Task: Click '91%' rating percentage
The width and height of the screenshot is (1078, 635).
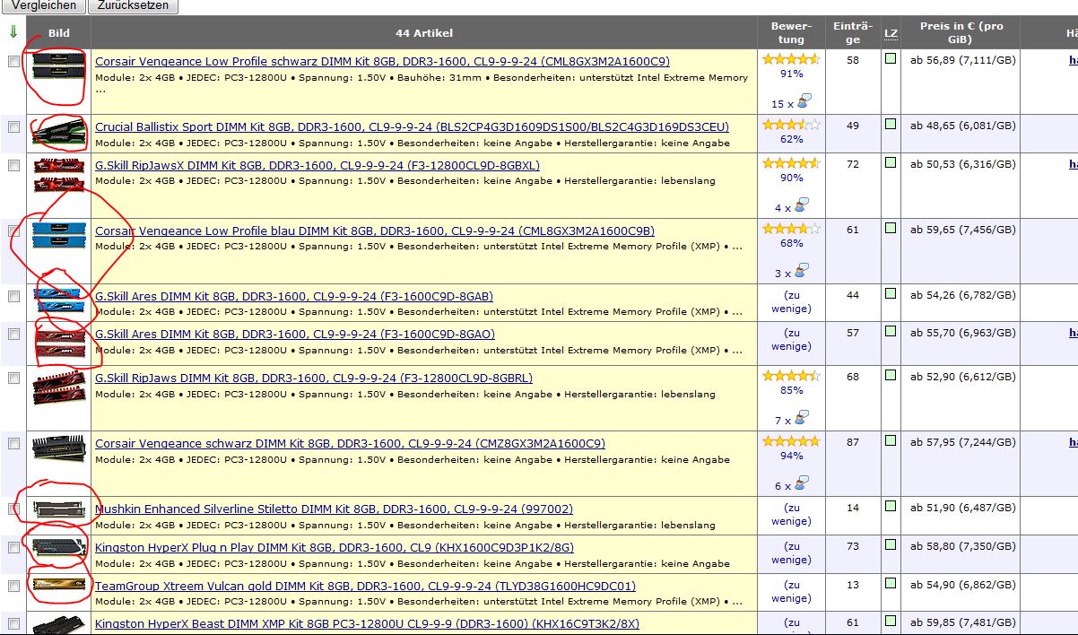Action: [x=791, y=74]
